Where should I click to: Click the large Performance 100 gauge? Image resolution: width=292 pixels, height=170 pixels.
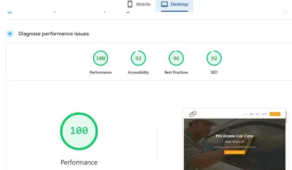79,131
